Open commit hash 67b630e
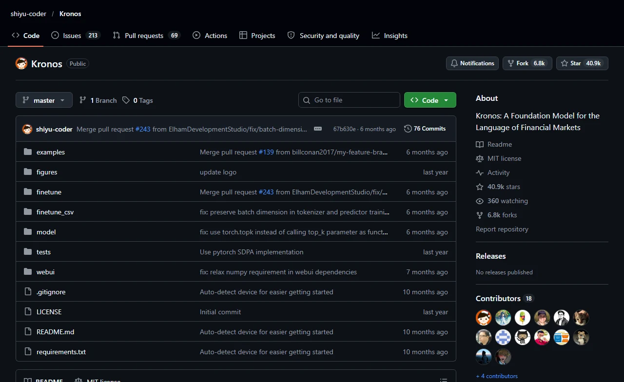 (345, 129)
